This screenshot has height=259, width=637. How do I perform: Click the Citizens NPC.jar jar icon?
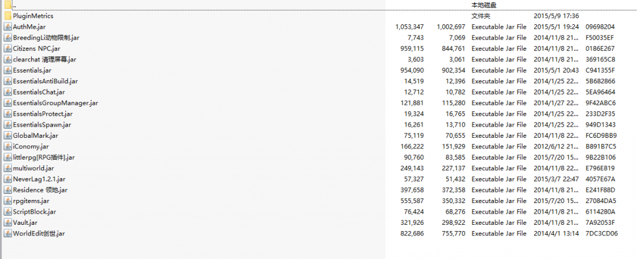tap(7, 48)
